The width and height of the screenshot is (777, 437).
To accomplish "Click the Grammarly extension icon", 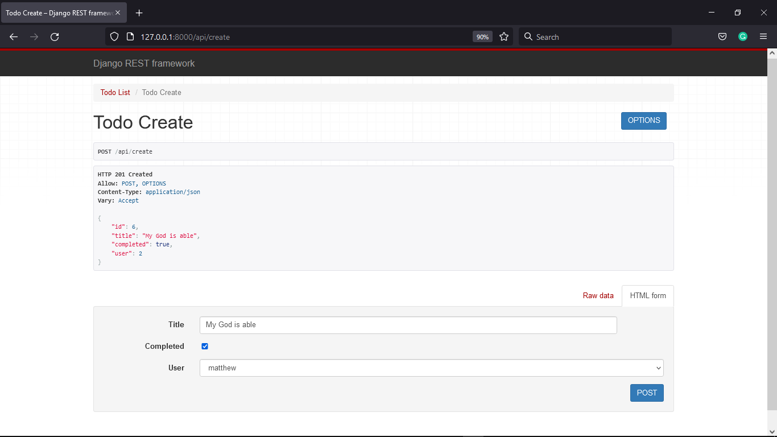I will [743, 37].
